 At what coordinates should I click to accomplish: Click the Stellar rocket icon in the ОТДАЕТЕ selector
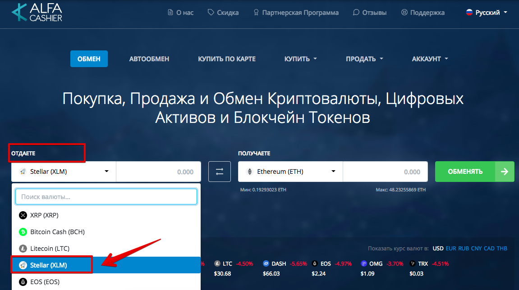23,172
